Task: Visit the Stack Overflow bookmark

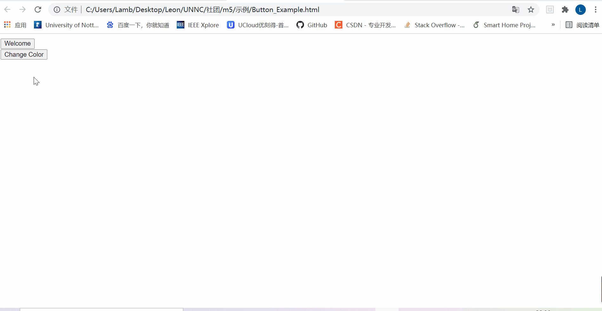Action: click(x=434, y=25)
